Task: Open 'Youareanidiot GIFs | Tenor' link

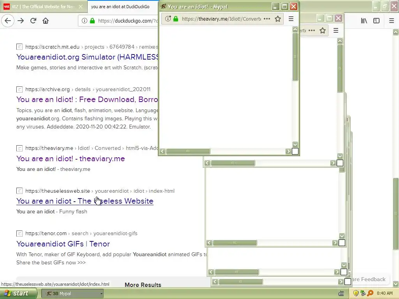Action: click(63, 244)
